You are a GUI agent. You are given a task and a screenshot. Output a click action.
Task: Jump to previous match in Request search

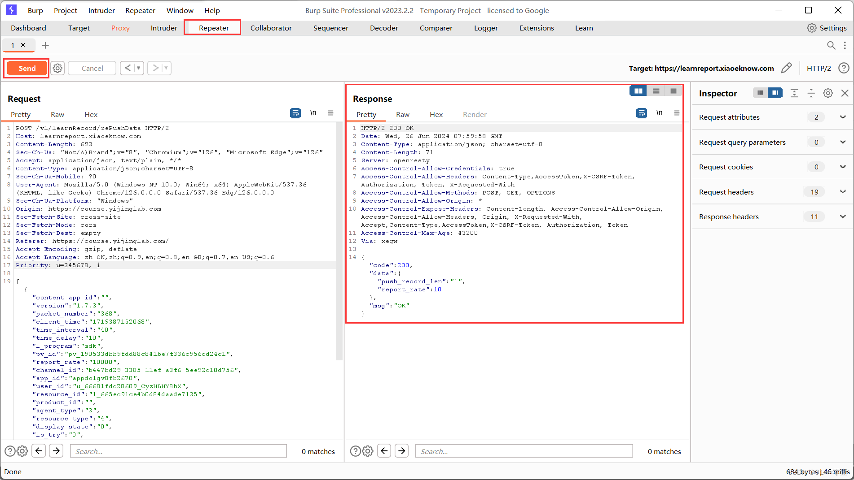(x=39, y=450)
